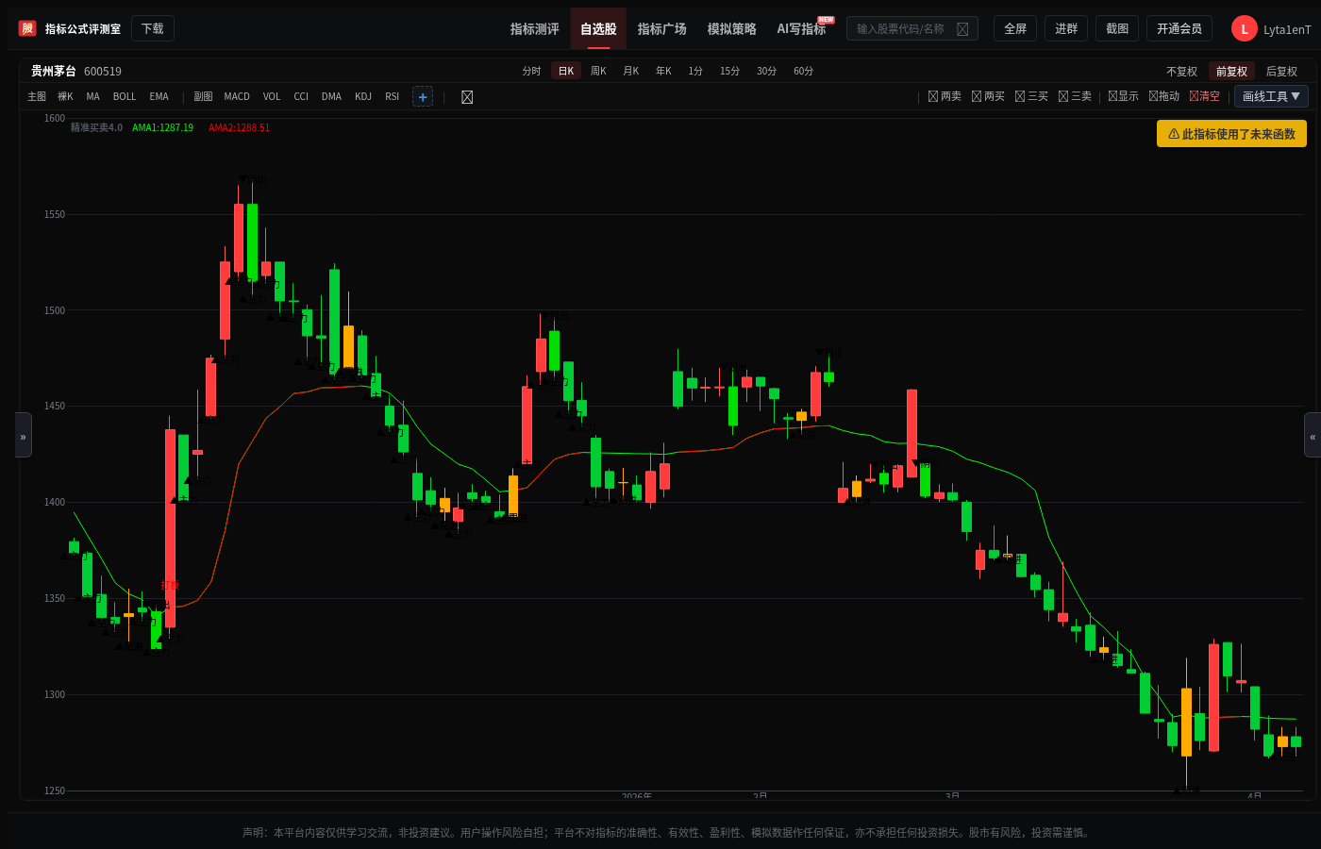Image resolution: width=1321 pixels, height=849 pixels.
Task: Switch to the 日K daily chart
Action: click(566, 72)
